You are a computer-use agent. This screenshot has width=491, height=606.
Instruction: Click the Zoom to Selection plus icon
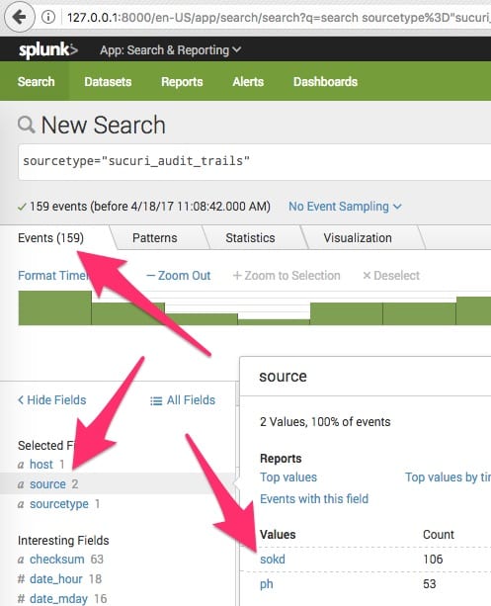point(237,276)
